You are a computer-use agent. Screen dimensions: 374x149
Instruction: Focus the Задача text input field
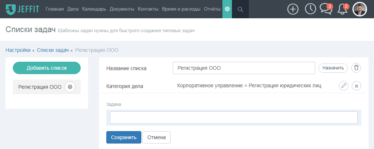tap(233, 118)
